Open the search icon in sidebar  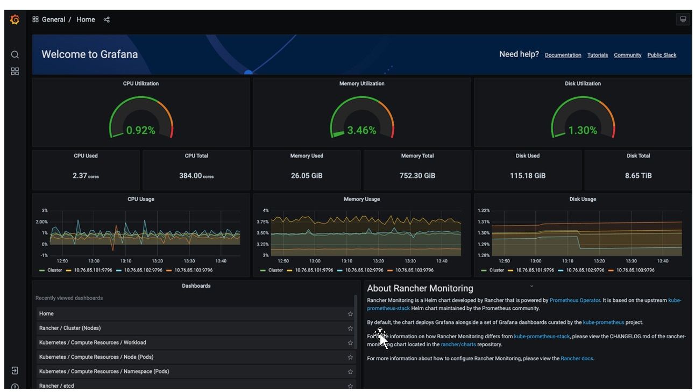point(15,54)
